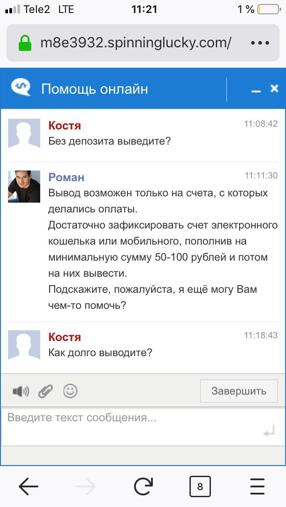The width and height of the screenshot is (286, 507).
Task: Open browser three-dots options menu
Action: pos(260,43)
